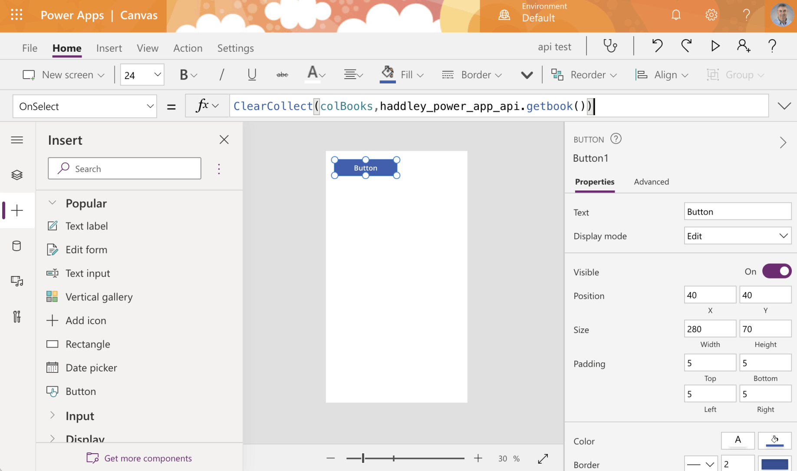Toggle underline text formatting
The width and height of the screenshot is (797, 471).
coord(252,75)
